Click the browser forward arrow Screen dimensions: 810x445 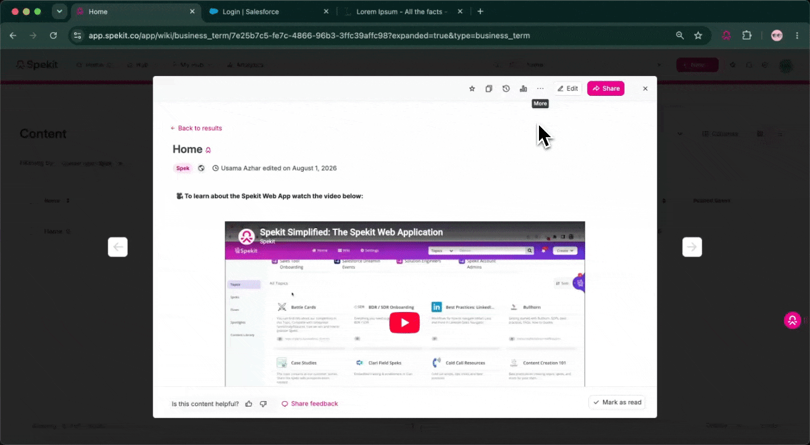pyautogui.click(x=33, y=36)
